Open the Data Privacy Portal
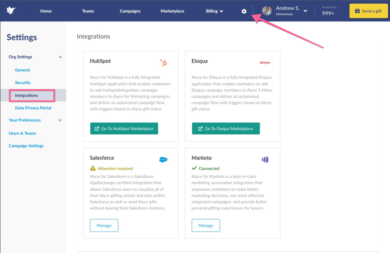 coord(33,108)
